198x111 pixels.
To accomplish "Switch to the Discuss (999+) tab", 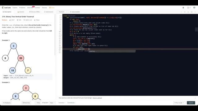I will pyautogui.click(x=35, y=12).
